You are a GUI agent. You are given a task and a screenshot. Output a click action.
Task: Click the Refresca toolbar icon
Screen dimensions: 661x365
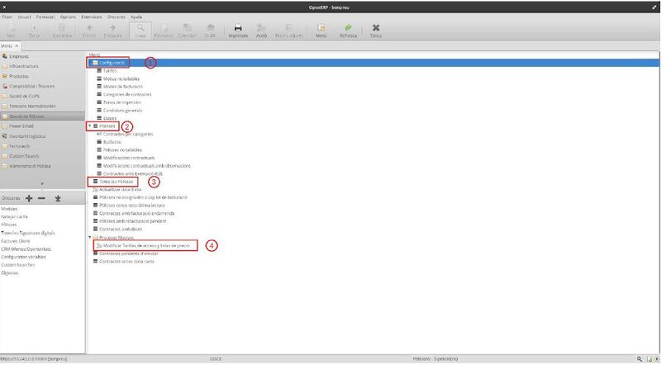click(x=348, y=29)
